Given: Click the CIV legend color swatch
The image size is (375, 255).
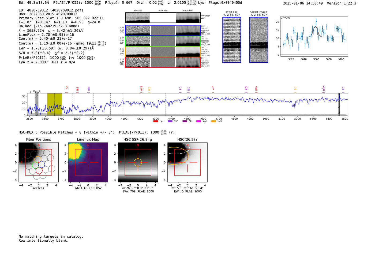Looking at the screenshot, I should (x=170, y=121).
